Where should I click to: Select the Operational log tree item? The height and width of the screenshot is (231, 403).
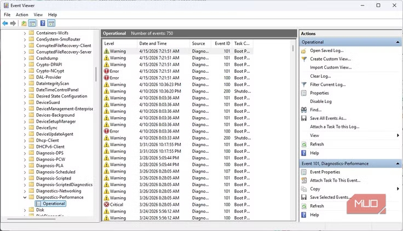(54, 204)
